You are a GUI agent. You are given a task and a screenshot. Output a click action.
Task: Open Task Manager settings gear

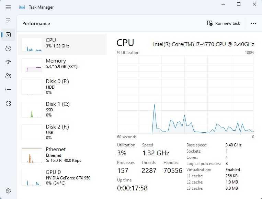[8, 191]
